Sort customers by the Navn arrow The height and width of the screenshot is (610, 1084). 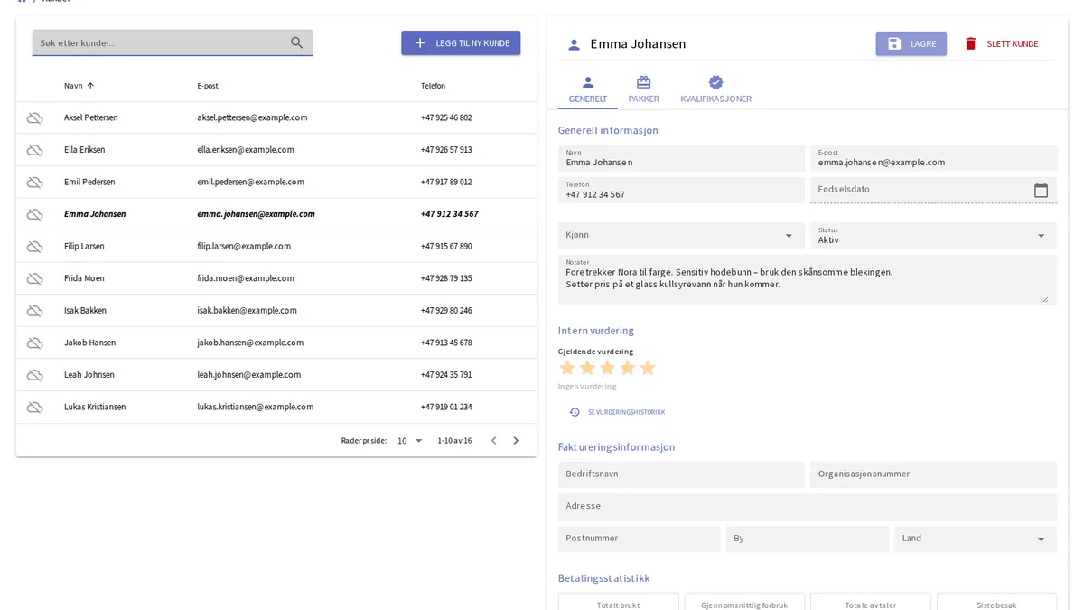coord(90,86)
